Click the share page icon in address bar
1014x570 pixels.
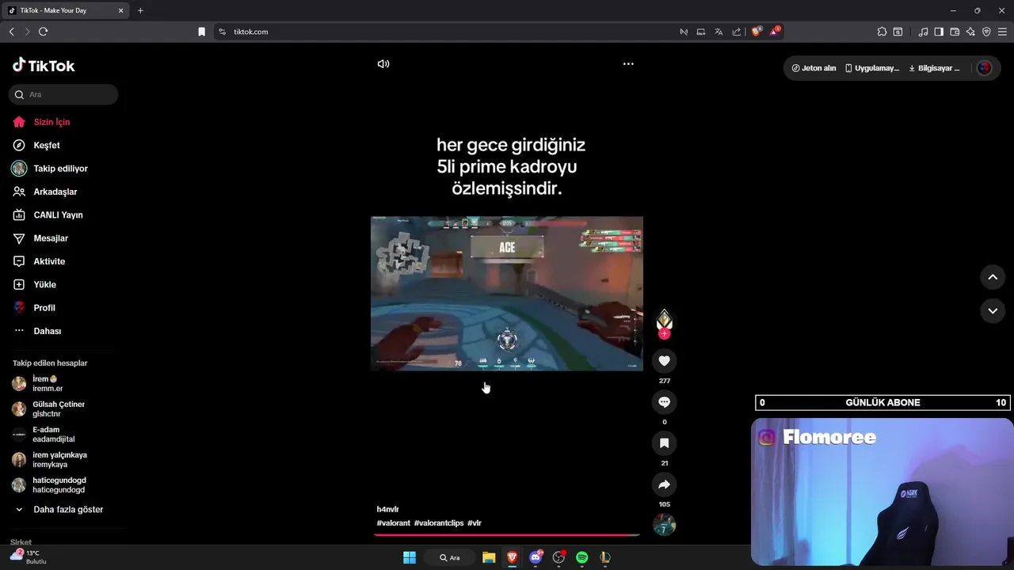pos(737,32)
